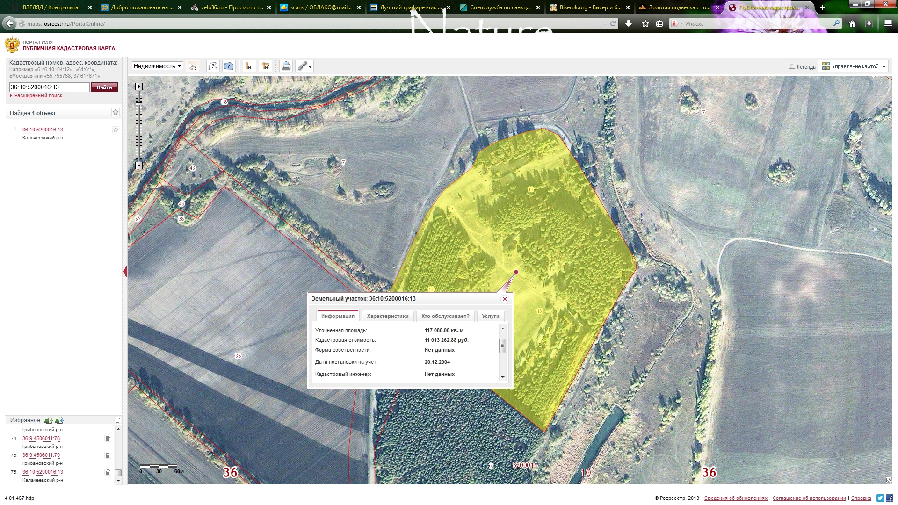Open the Расширенный поиск link

click(38, 95)
